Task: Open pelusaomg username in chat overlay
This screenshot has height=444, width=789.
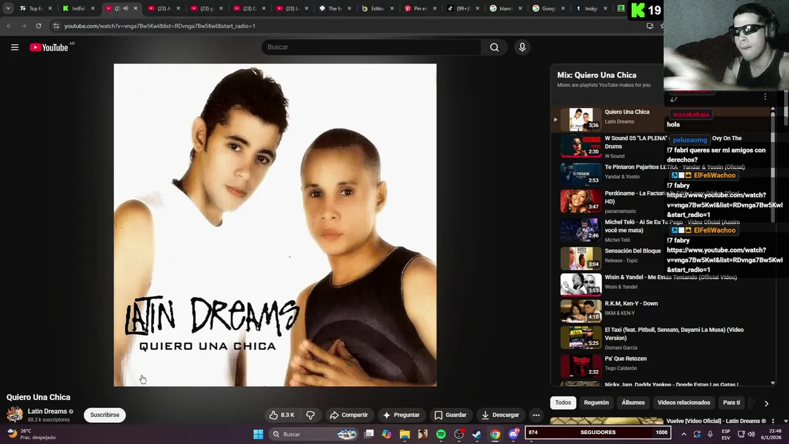Action: (690, 140)
